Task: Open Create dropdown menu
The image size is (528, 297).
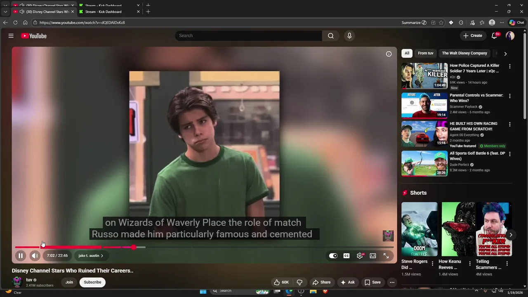Action: pyautogui.click(x=472, y=36)
